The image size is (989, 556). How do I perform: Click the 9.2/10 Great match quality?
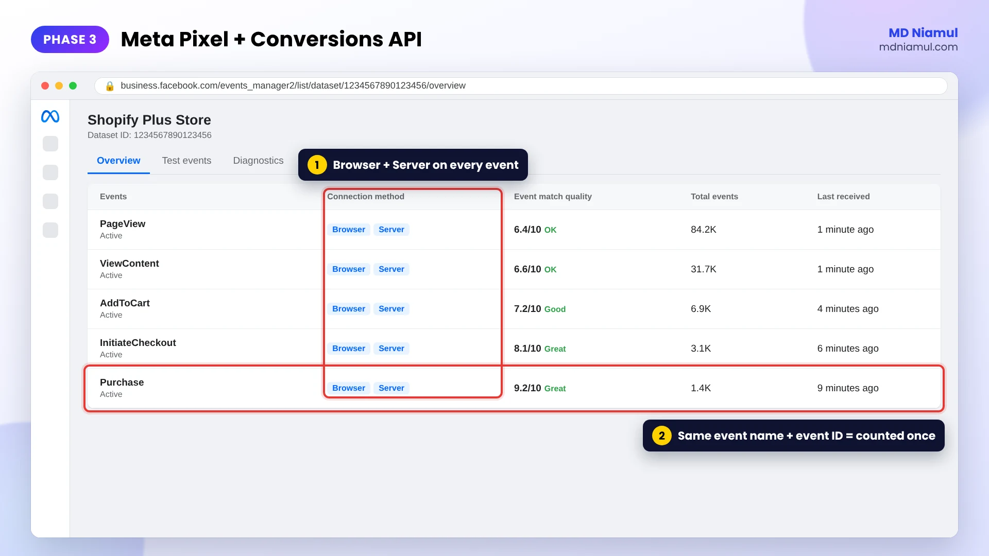[540, 388]
